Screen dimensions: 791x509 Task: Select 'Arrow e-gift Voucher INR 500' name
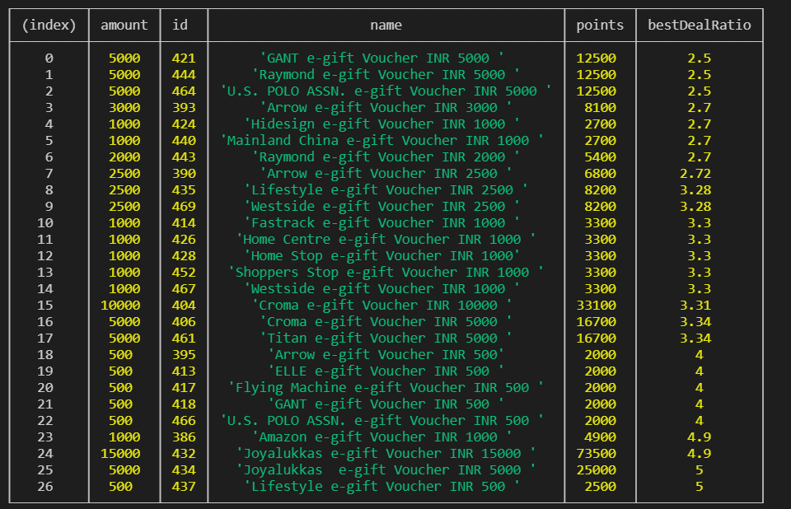[x=386, y=355]
